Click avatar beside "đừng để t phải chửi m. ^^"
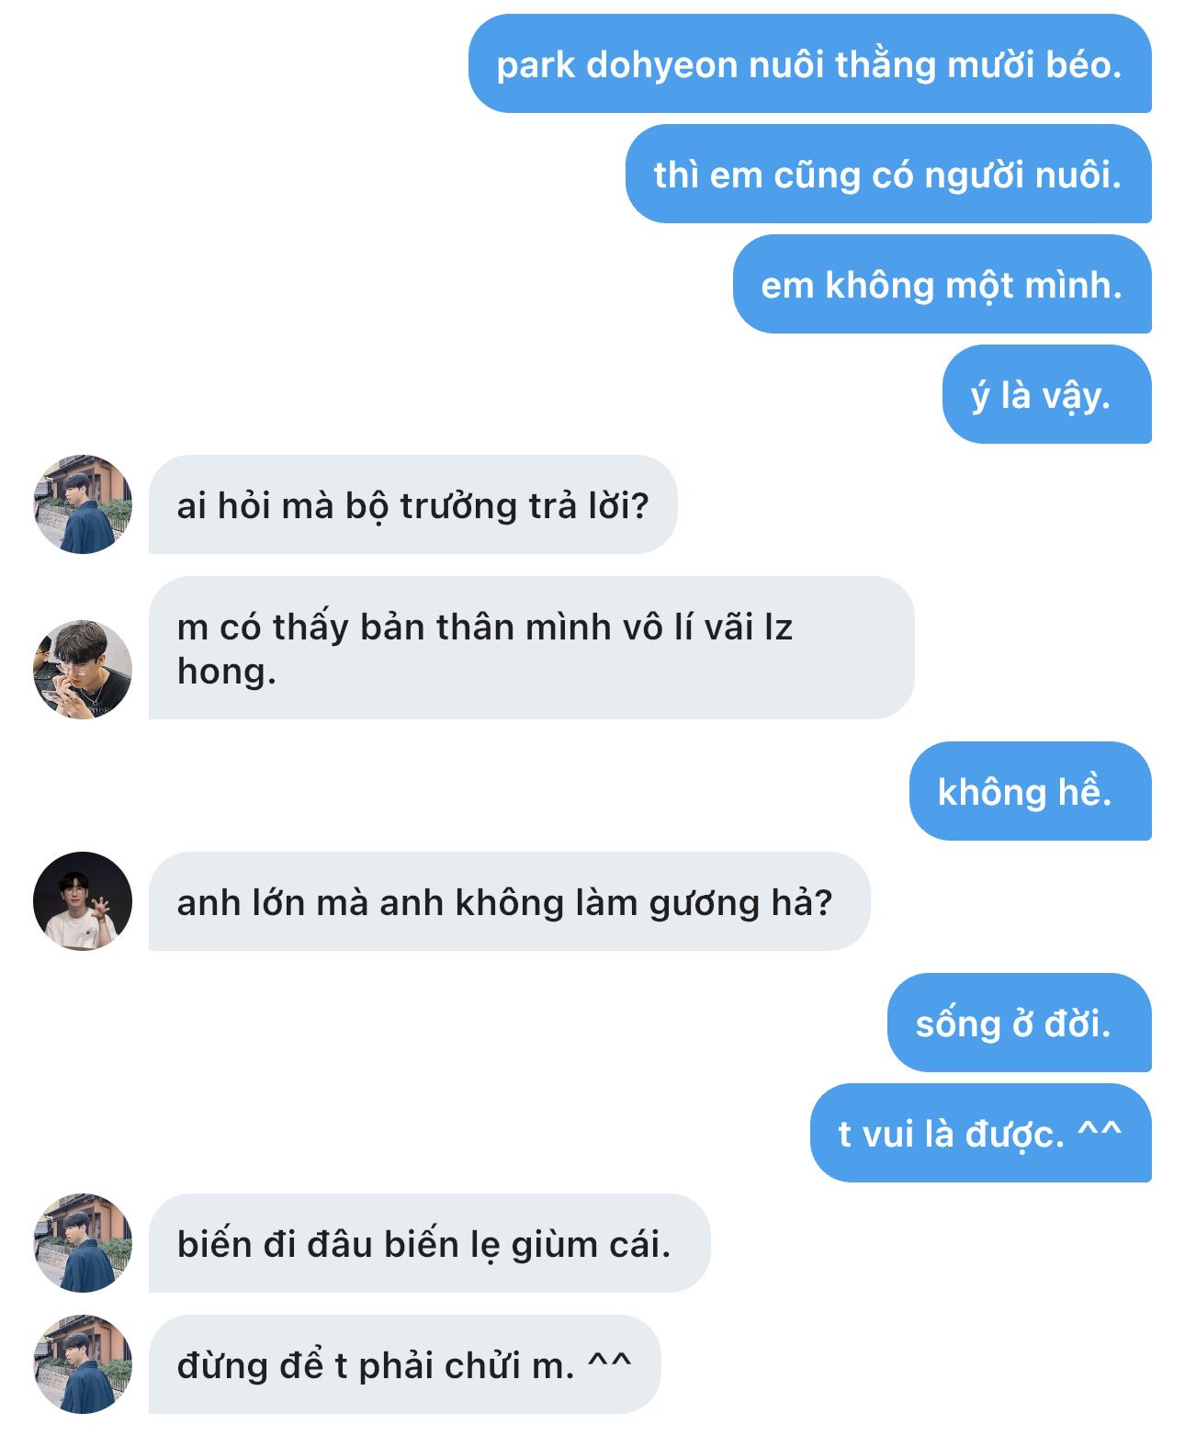 83,1364
